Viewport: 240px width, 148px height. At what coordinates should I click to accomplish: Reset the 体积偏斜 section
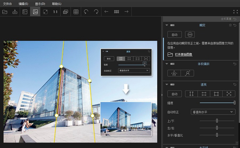click(235, 64)
